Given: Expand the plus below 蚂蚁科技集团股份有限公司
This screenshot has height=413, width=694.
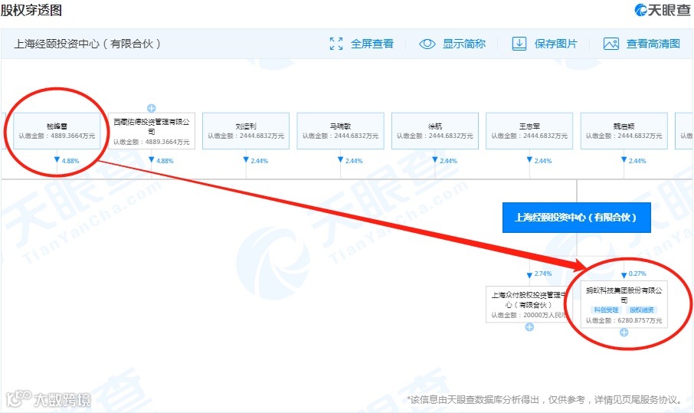Looking at the screenshot, I should point(624,333).
